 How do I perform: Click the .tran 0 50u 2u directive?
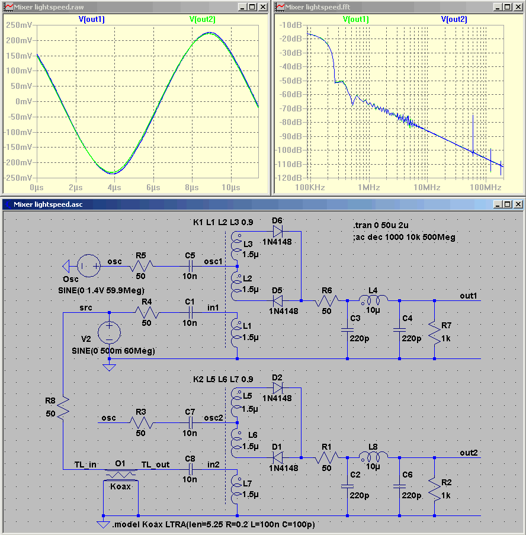[x=381, y=225]
